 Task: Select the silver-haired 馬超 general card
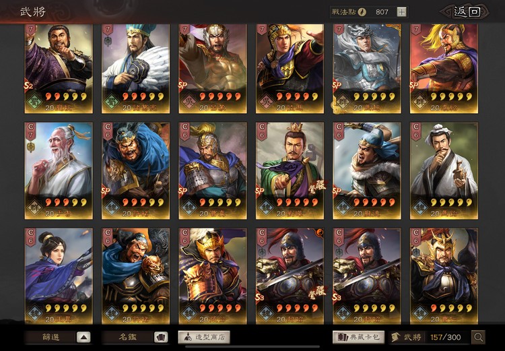point(367,68)
